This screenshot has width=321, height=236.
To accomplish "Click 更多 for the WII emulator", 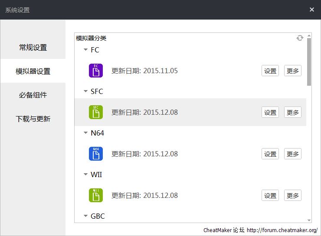I will tap(293, 196).
